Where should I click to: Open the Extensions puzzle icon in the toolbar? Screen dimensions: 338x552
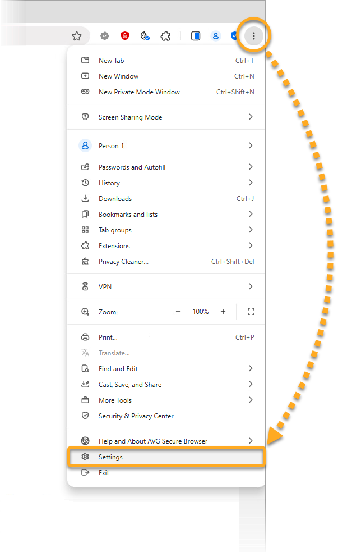[165, 36]
